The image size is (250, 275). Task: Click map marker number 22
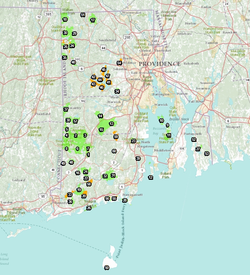pos(86,178)
